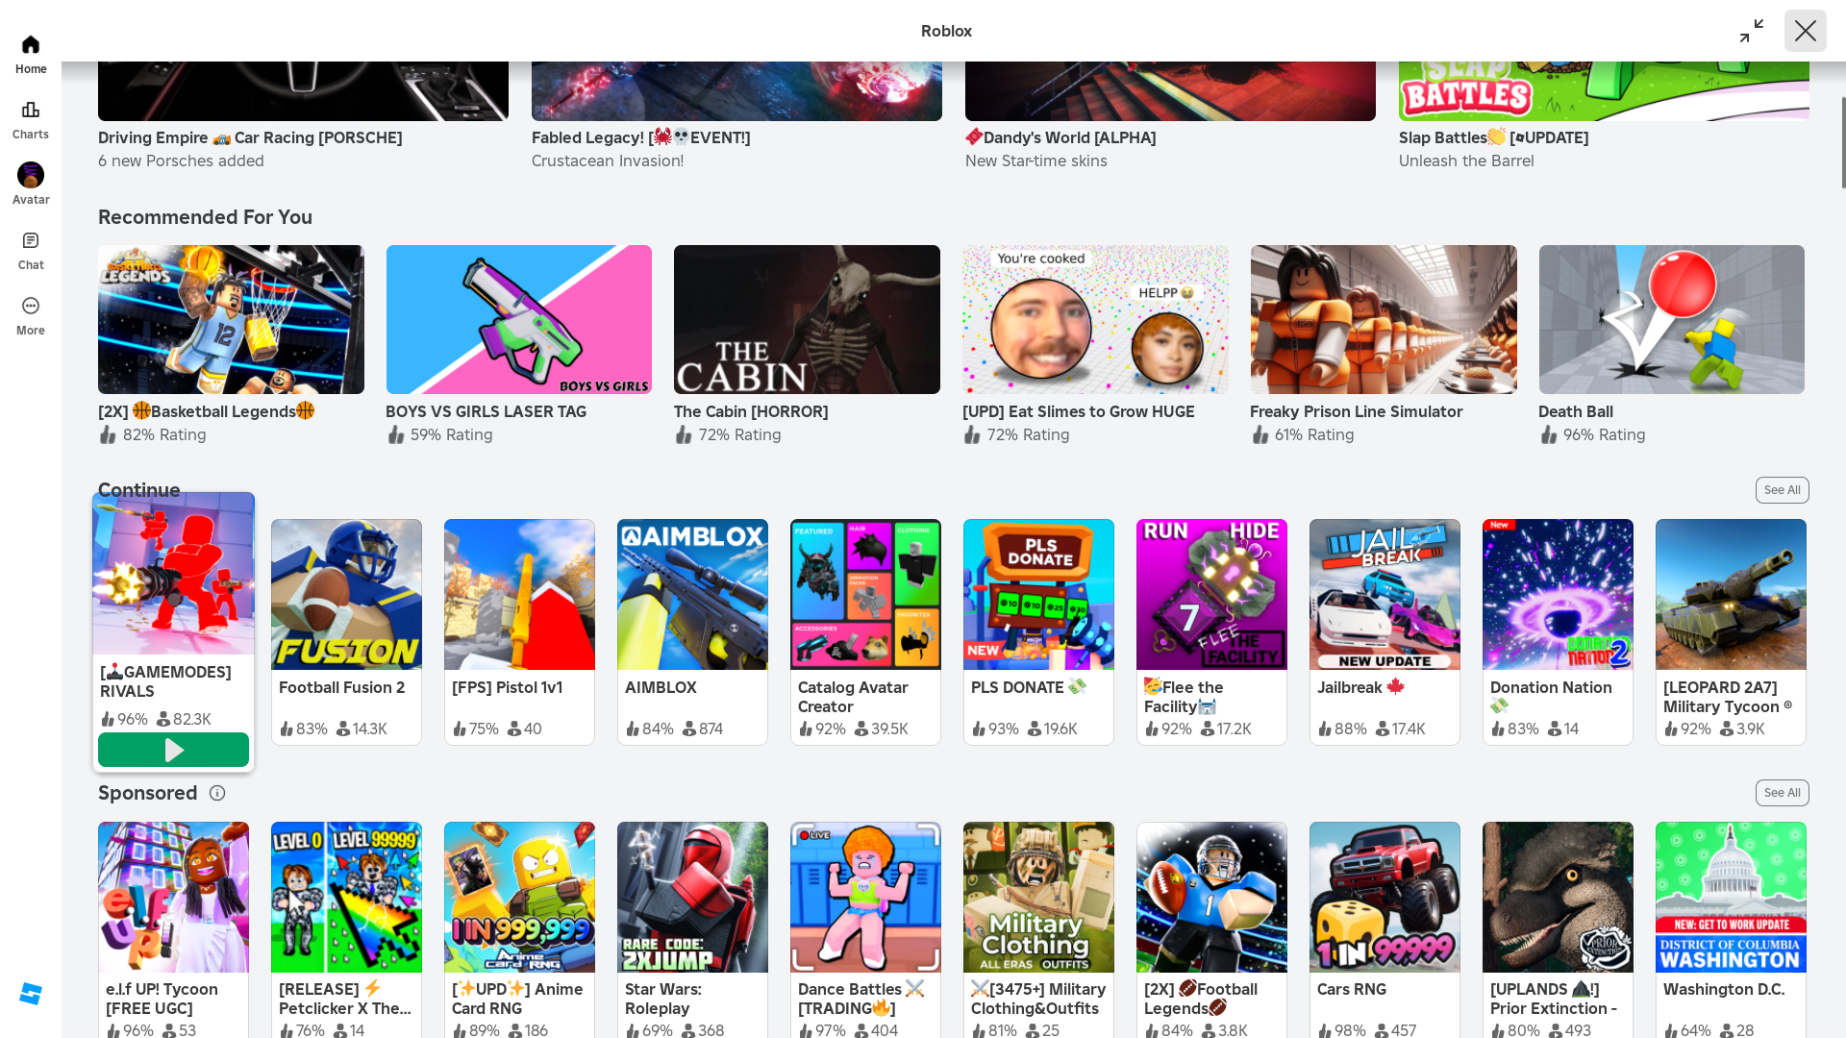Close the Roblox window with X

tap(1804, 31)
